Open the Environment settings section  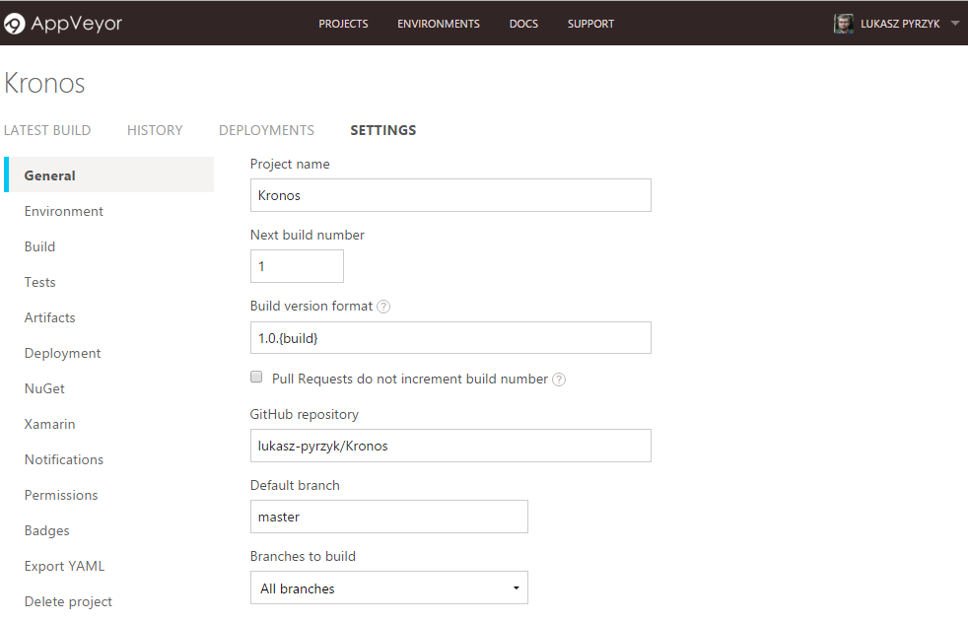[64, 211]
